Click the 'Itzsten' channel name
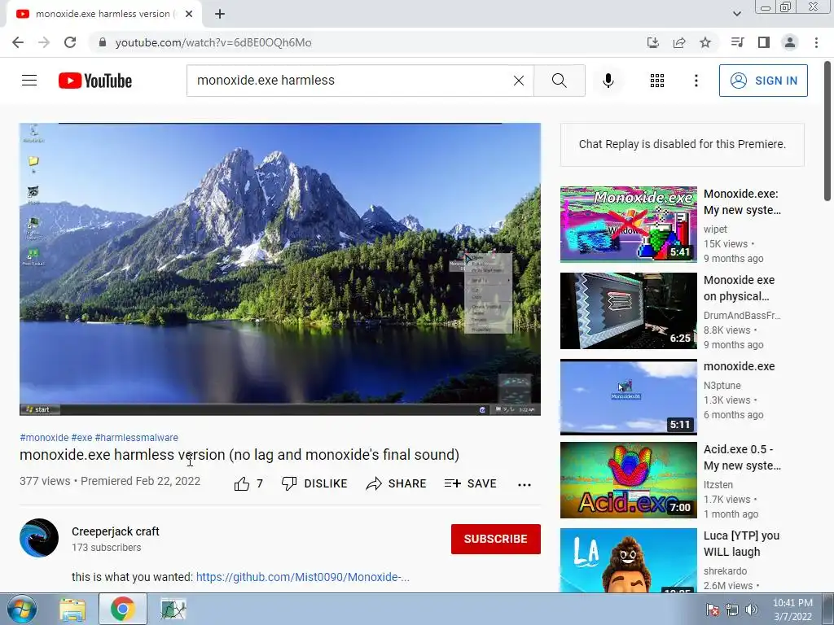The height and width of the screenshot is (625, 834). click(718, 485)
